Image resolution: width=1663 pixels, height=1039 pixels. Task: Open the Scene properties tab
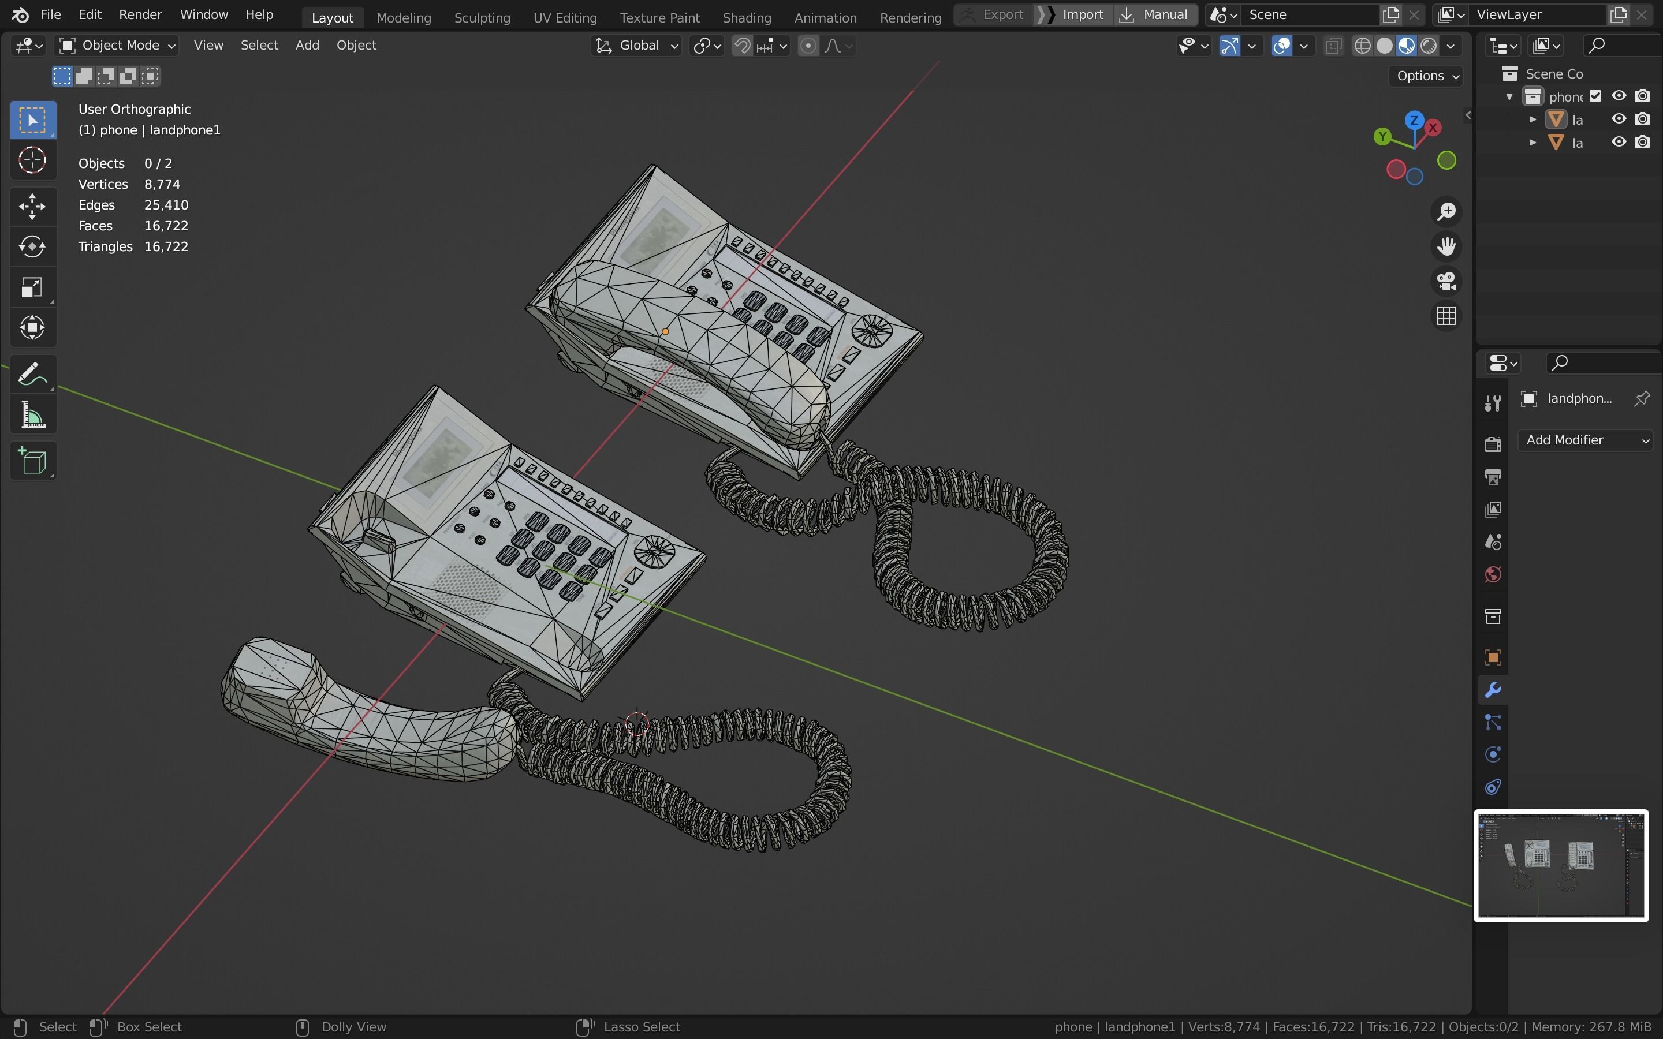(x=1493, y=541)
